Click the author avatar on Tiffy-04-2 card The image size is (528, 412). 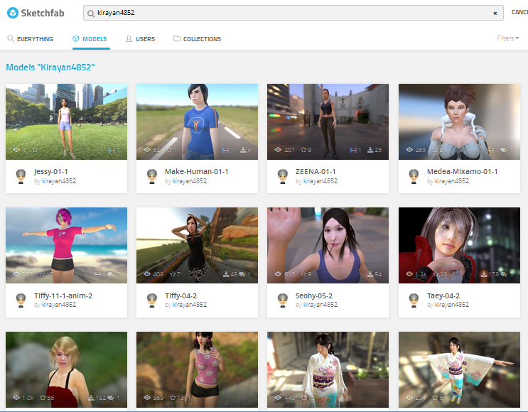(152, 300)
